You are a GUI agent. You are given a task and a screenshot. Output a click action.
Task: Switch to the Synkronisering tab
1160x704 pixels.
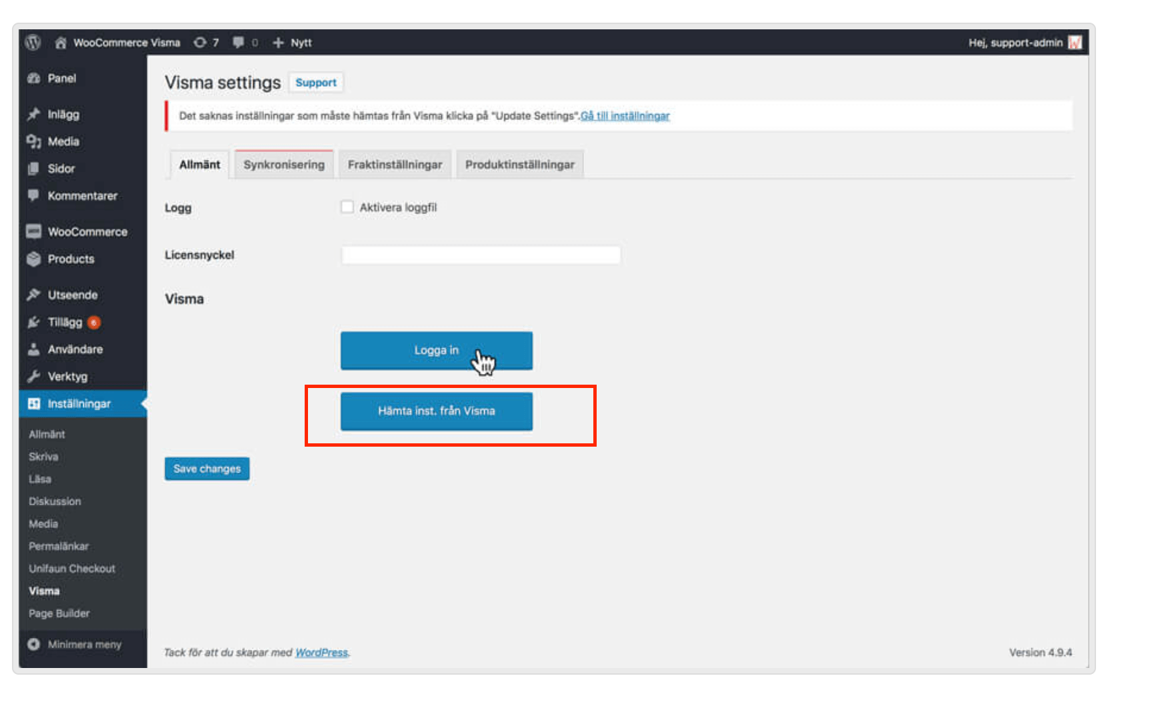[x=284, y=165]
